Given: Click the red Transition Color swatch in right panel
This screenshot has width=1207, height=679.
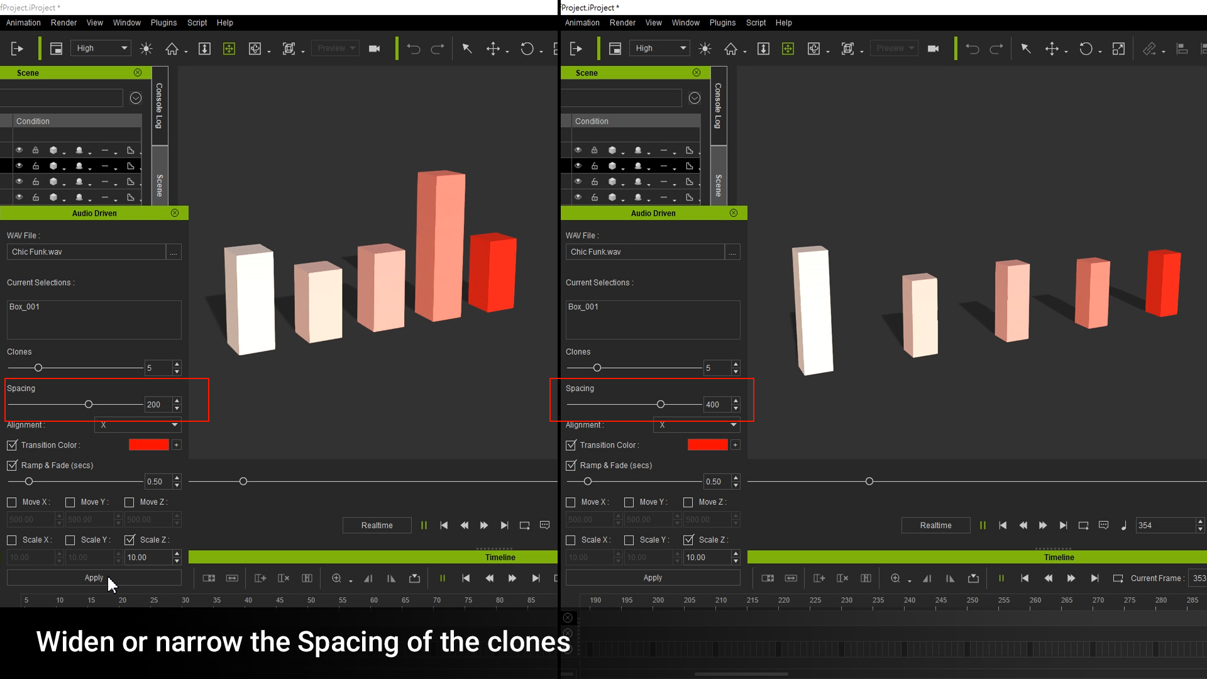Looking at the screenshot, I should pos(708,445).
